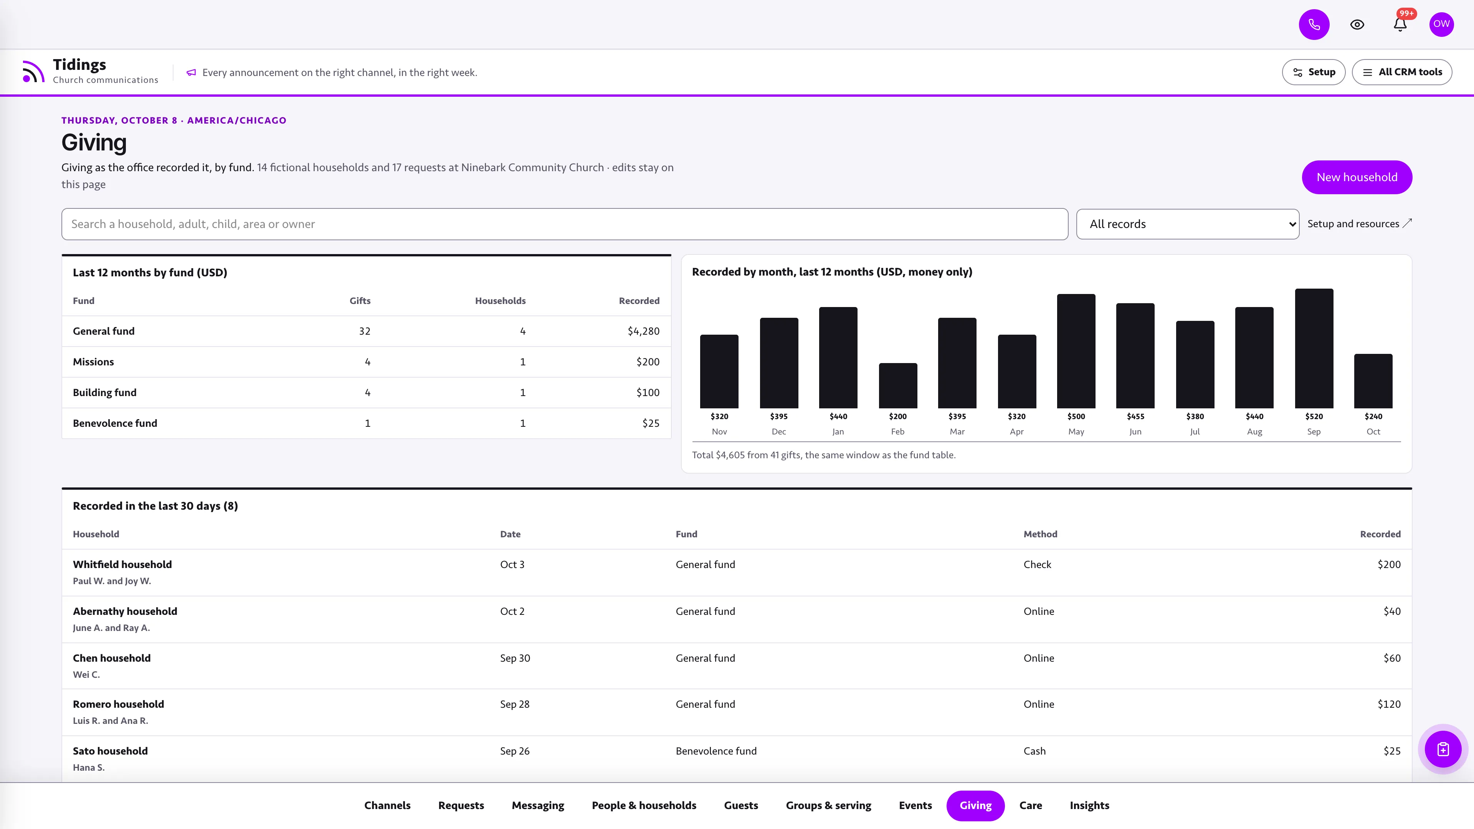
Task: Open All CRM tools menu
Action: [1401, 72]
